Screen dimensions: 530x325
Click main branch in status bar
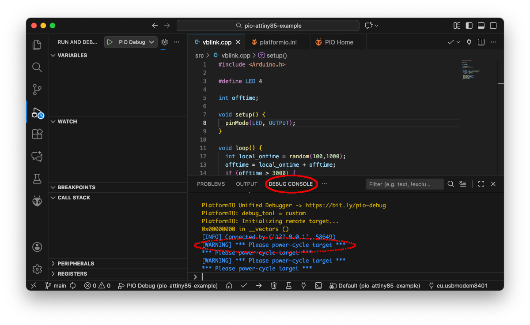(x=56, y=286)
